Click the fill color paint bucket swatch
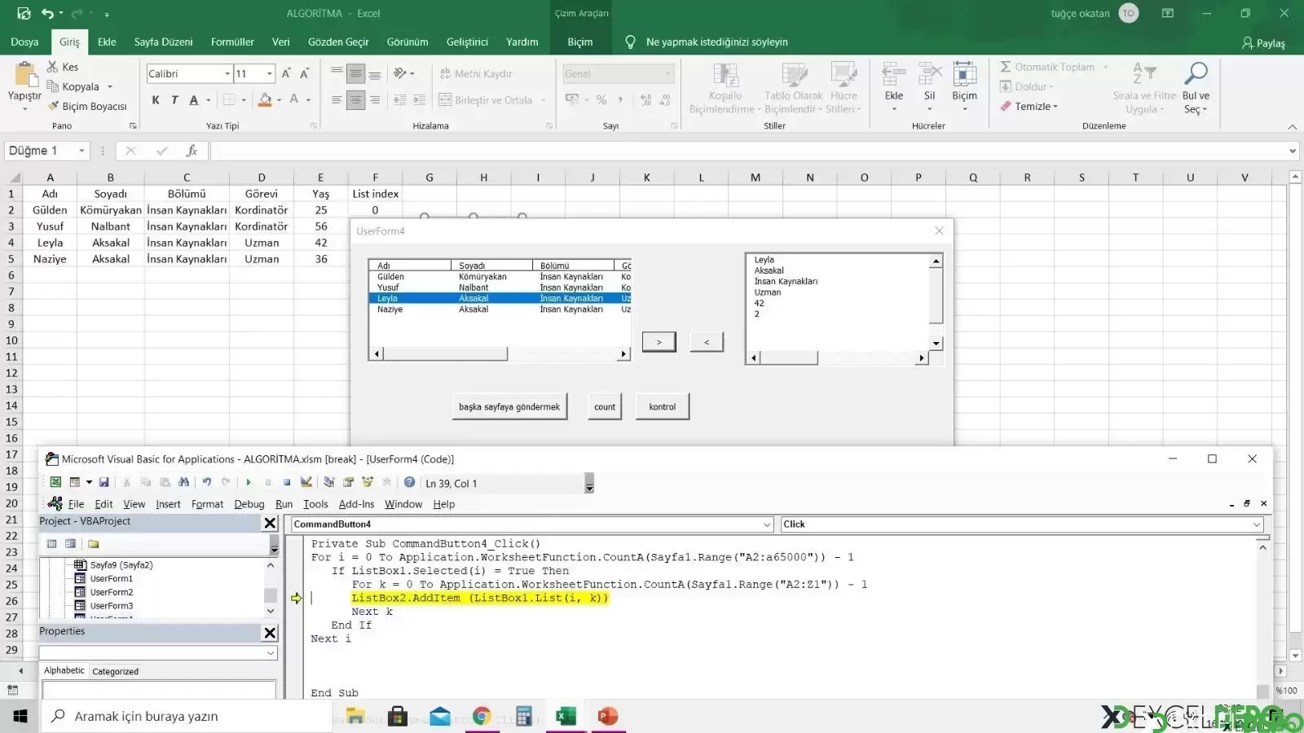 click(x=265, y=100)
